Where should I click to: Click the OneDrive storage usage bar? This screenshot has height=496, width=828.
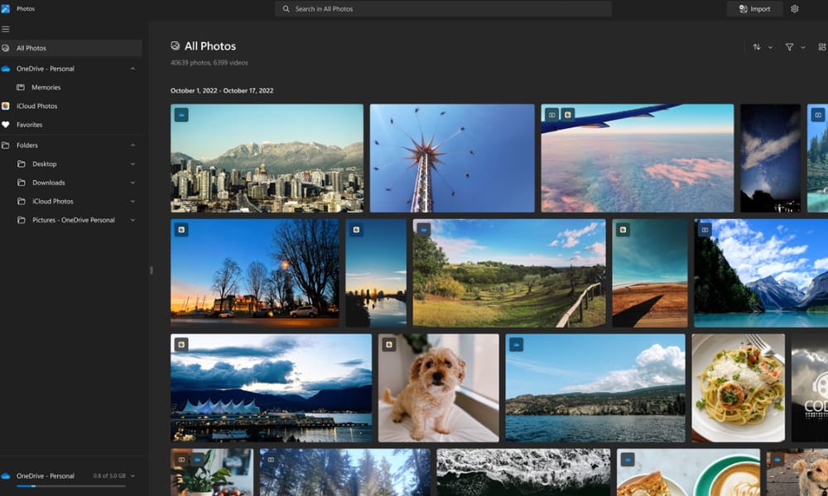[71, 486]
